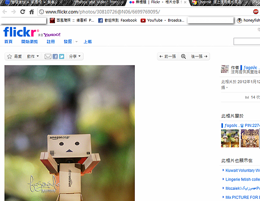The height and width of the screenshot is (201, 260).
Task: Open the 開始瀏覽 menu link
Action: [x=29, y=42]
